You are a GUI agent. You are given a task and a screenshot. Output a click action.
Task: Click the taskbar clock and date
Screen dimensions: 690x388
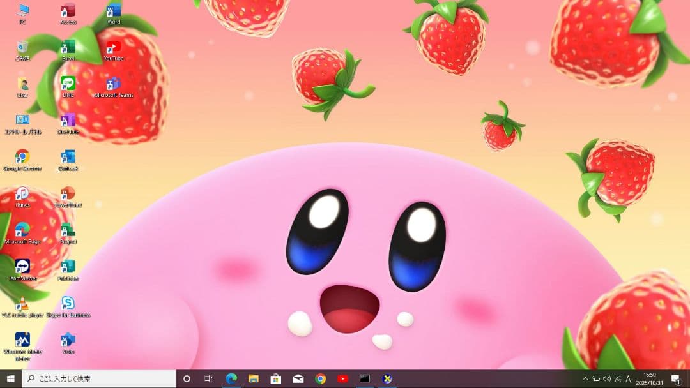click(649, 378)
